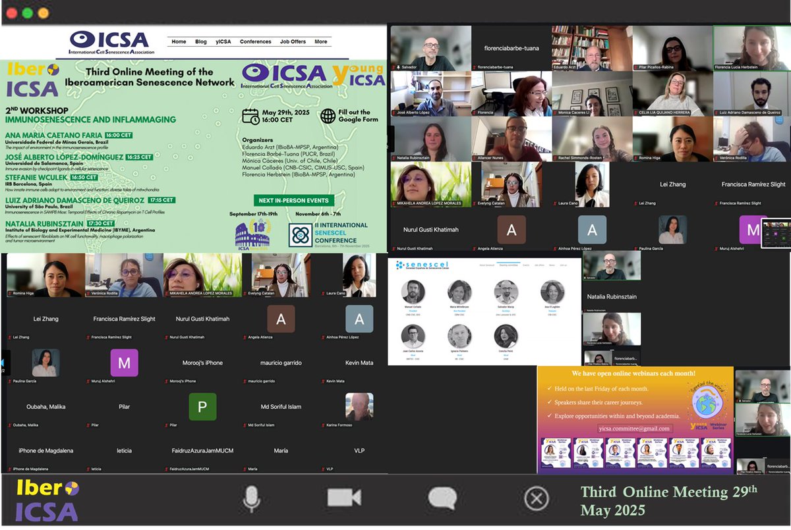Viewport: 791px width, 530px height.
Task: Click the circled X icon in the bottom toolbar
Action: point(537,498)
